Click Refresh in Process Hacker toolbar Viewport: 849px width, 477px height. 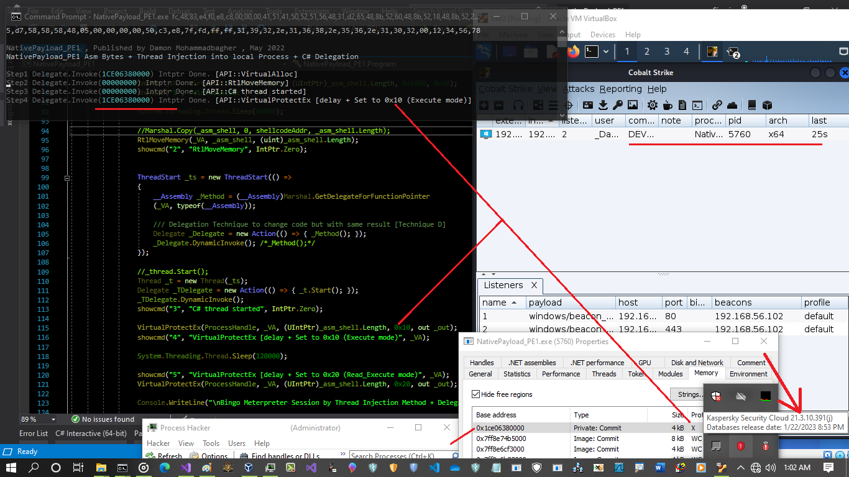click(x=164, y=457)
